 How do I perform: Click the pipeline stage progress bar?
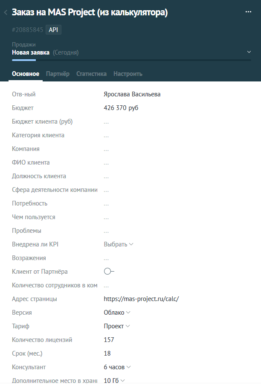pyautogui.click(x=128, y=60)
